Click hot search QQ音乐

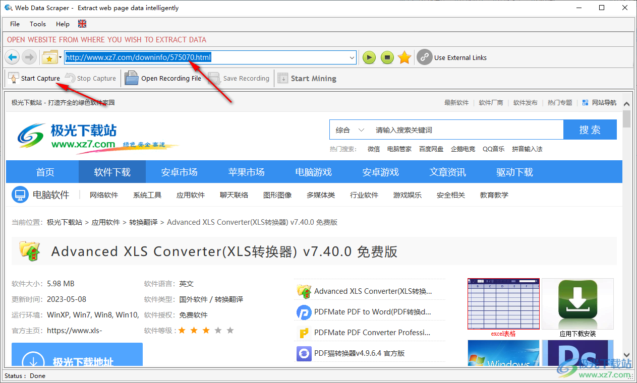tap(494, 149)
